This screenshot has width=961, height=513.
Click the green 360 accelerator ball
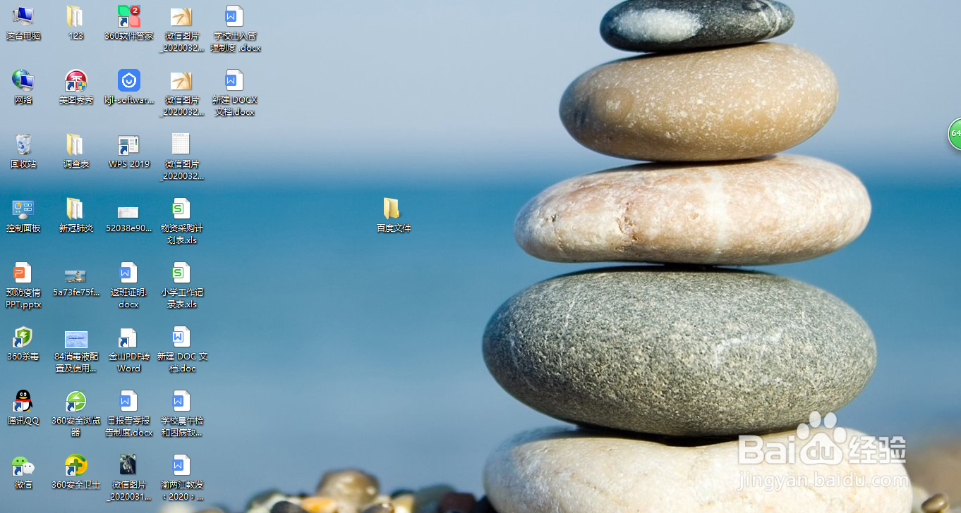(x=955, y=134)
